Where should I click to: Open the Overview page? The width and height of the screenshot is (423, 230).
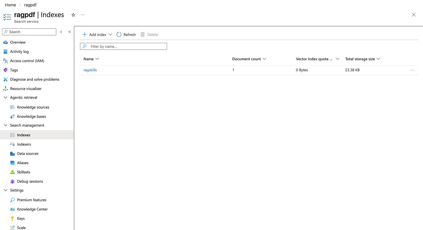tap(18, 42)
